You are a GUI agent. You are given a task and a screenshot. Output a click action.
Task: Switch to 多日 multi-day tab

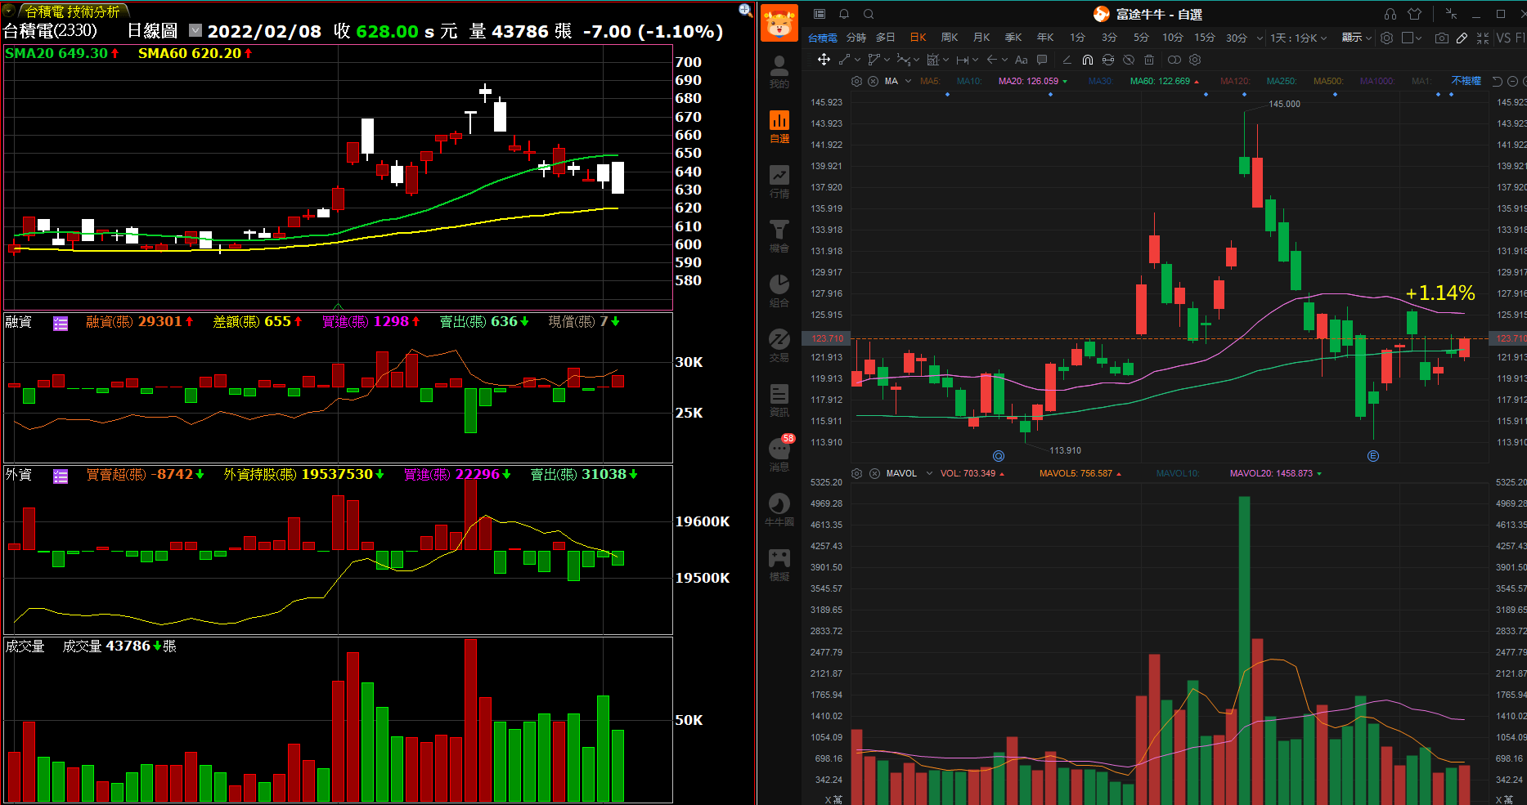(886, 38)
